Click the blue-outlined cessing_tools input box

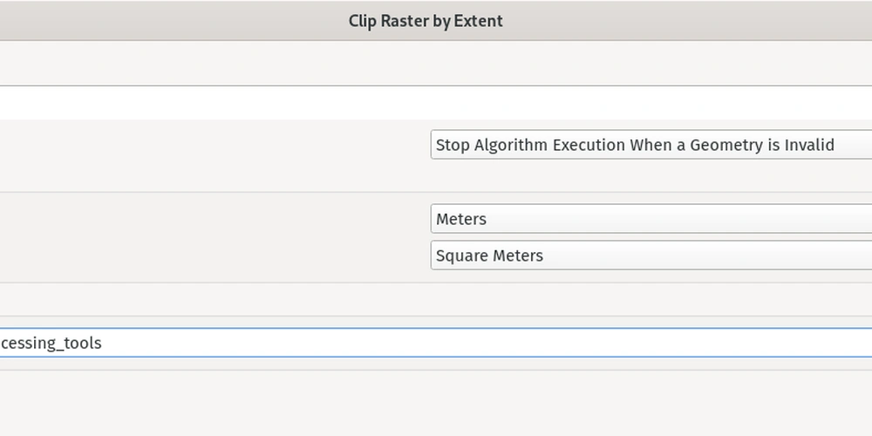(436, 343)
